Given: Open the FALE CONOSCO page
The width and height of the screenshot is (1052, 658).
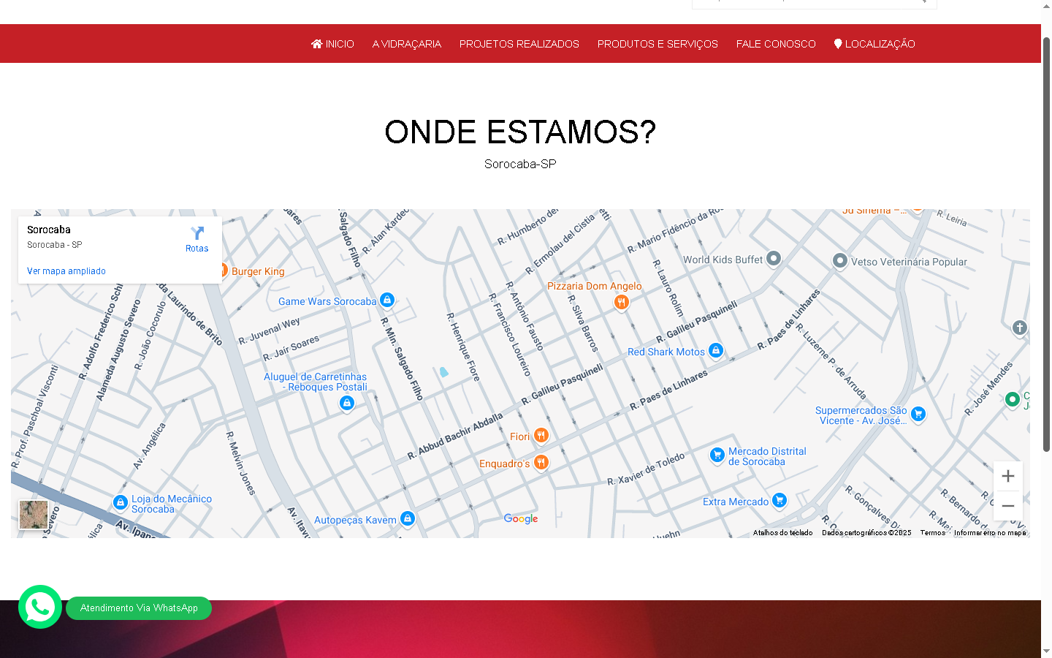Looking at the screenshot, I should 776,44.
